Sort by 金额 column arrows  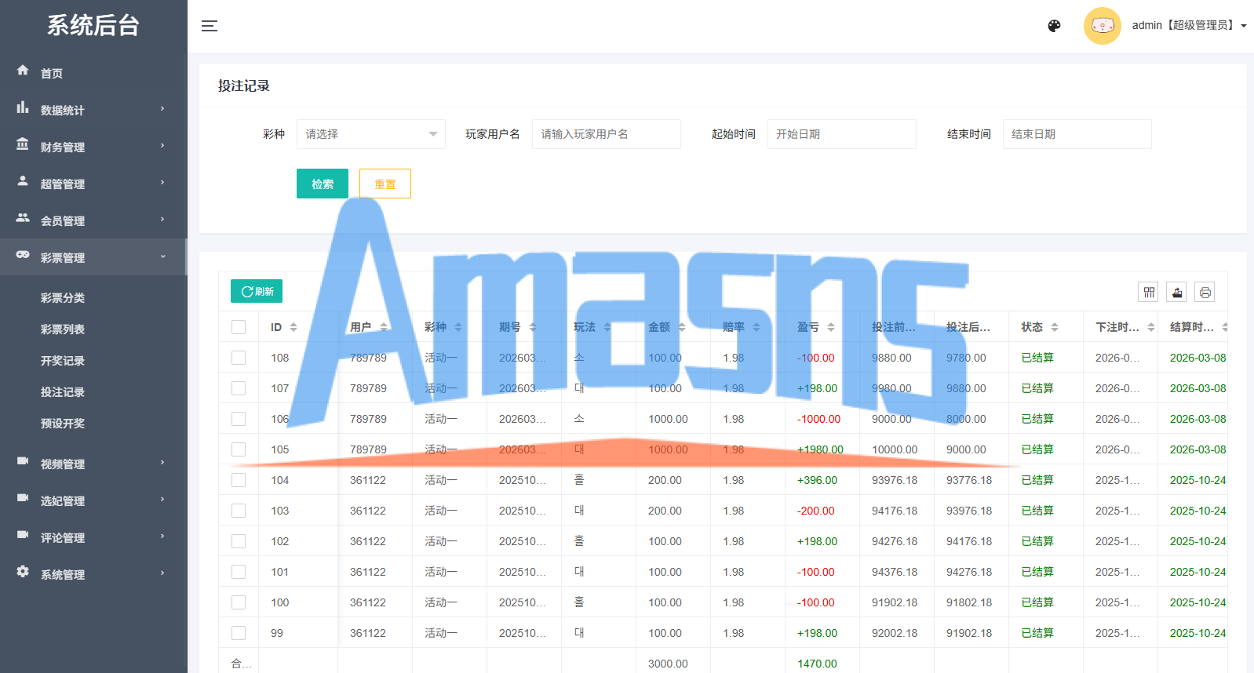682,327
